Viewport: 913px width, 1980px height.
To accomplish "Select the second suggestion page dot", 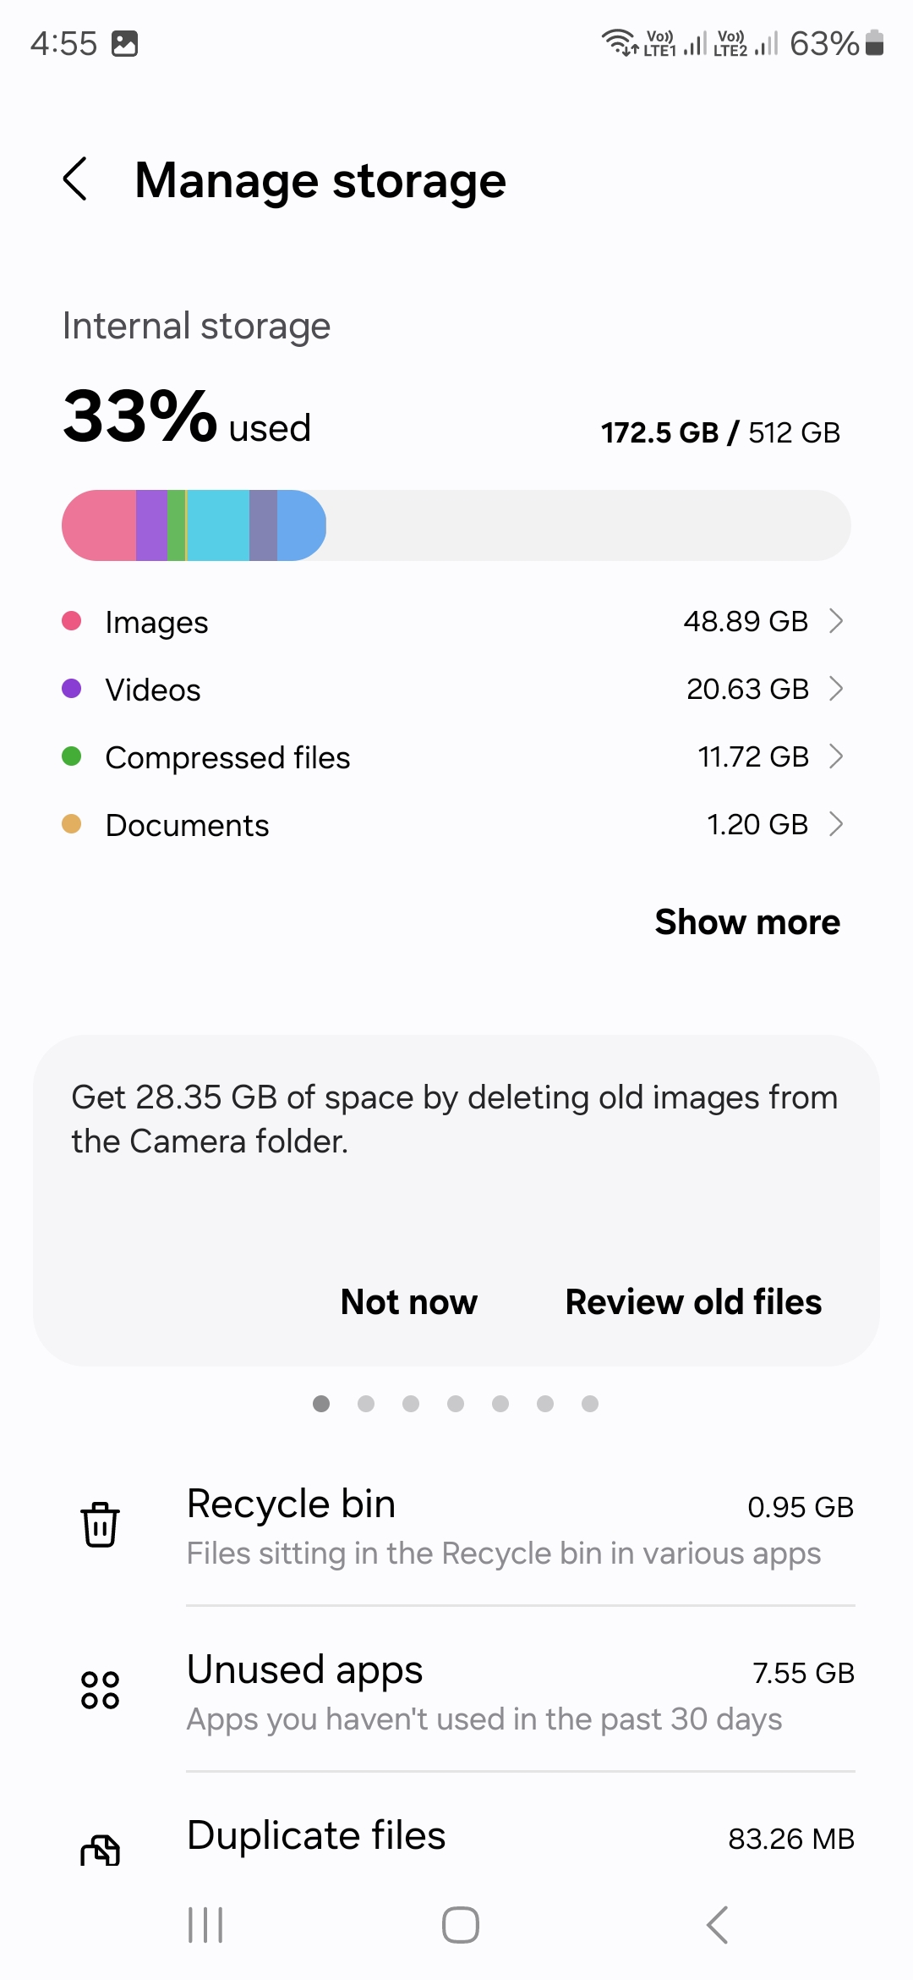I will (x=366, y=1404).
